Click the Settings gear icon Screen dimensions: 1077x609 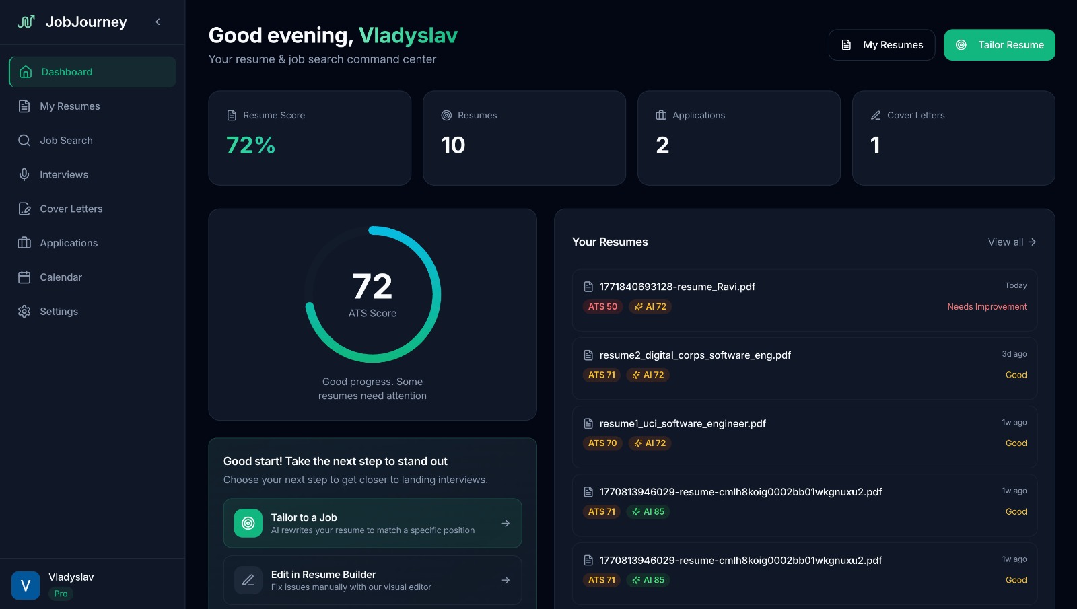click(24, 312)
